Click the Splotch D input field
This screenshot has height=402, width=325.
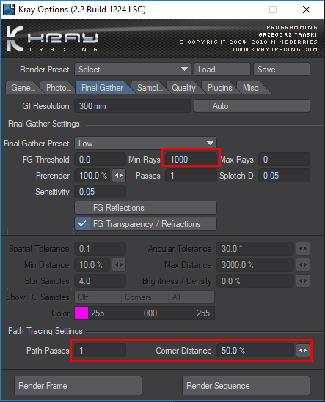click(284, 176)
